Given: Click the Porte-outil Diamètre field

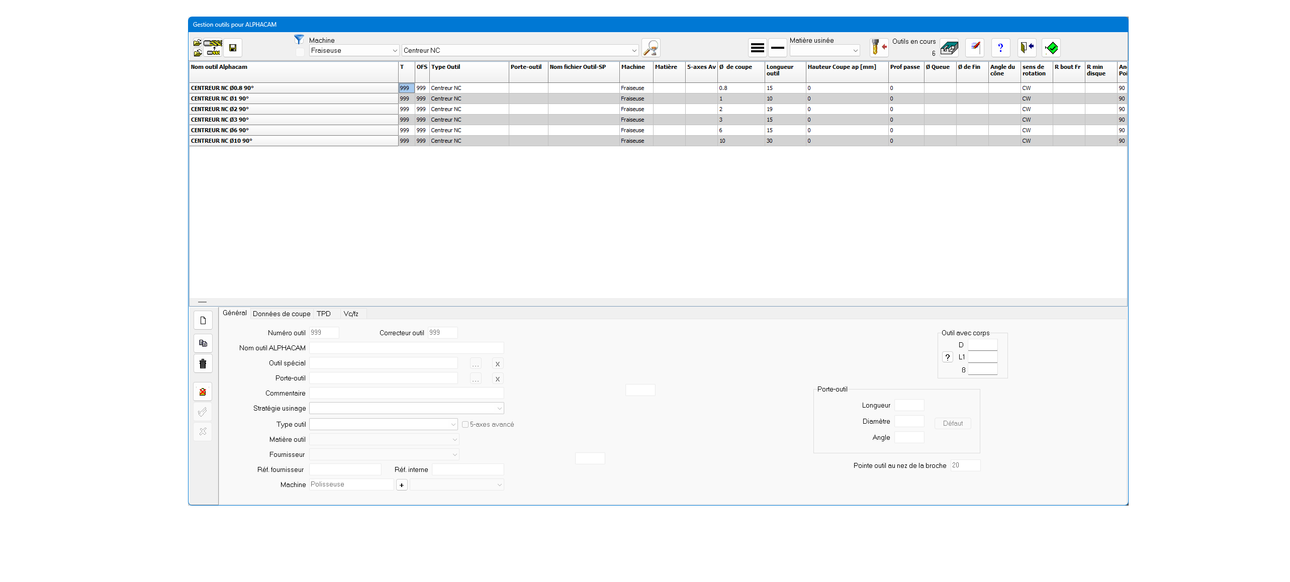Looking at the screenshot, I should click(909, 421).
